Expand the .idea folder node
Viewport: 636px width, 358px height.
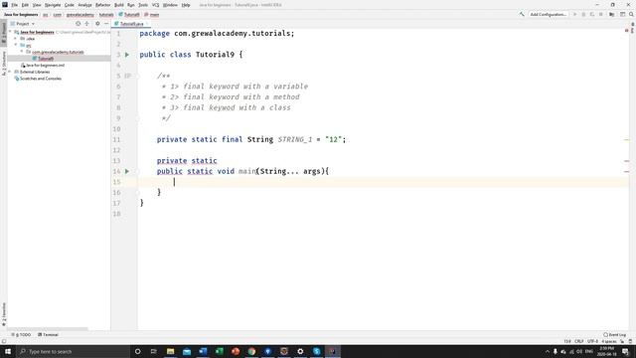coord(16,39)
